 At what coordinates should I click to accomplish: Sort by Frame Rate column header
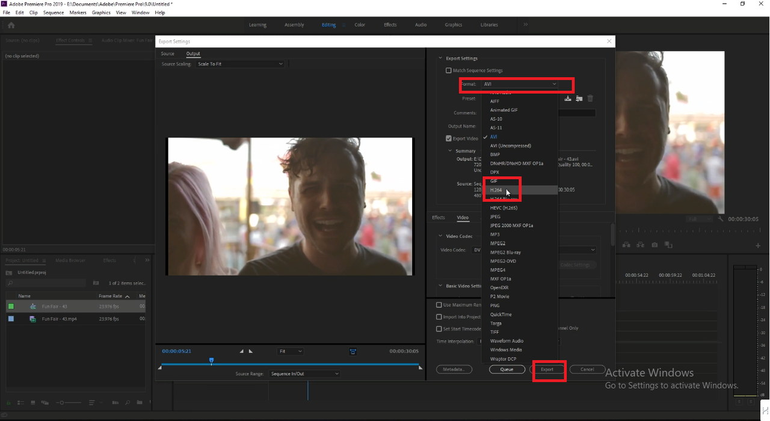110,297
